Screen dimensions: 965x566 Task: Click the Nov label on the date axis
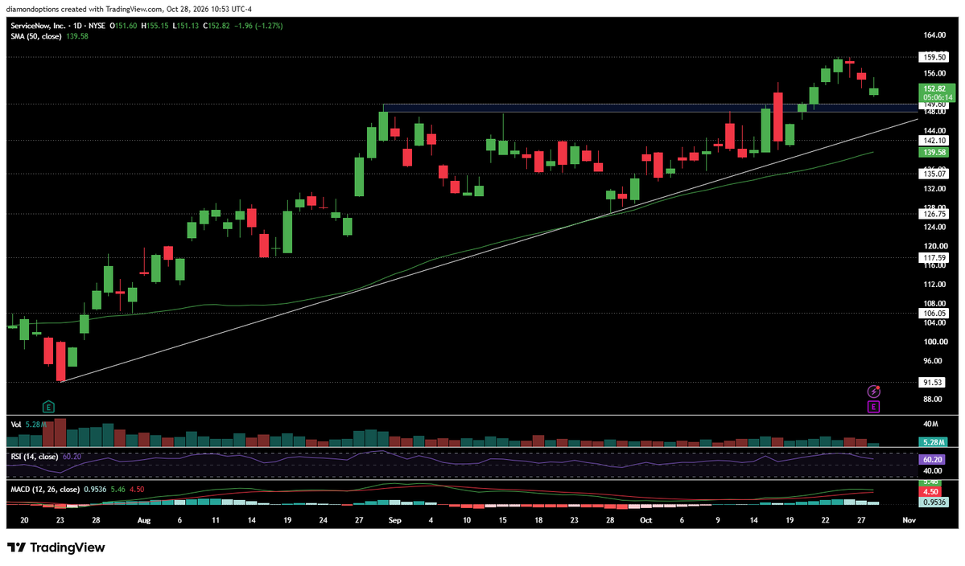pos(909,520)
